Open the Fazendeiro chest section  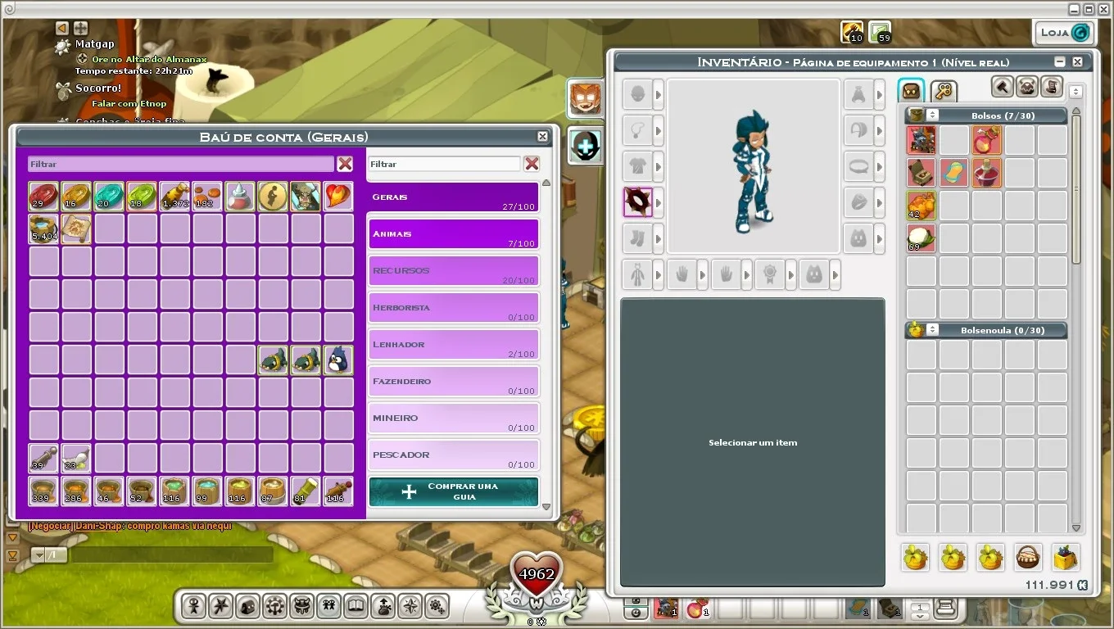pyautogui.click(x=454, y=382)
